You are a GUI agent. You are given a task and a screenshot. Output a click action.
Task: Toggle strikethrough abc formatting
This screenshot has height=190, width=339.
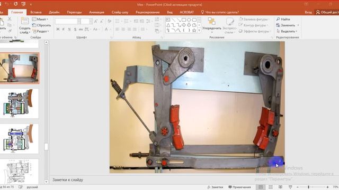[81, 29]
